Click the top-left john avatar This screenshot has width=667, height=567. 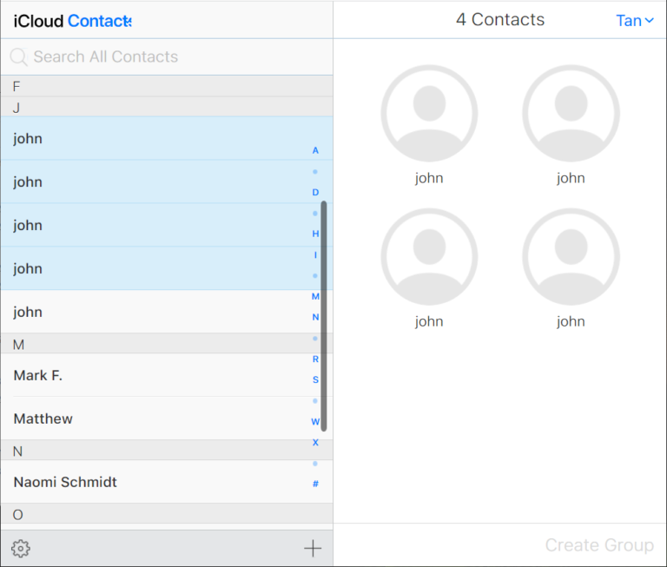point(429,114)
